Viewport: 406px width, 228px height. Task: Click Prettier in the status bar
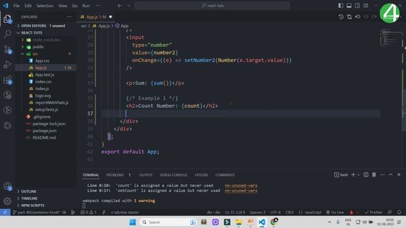374,212
